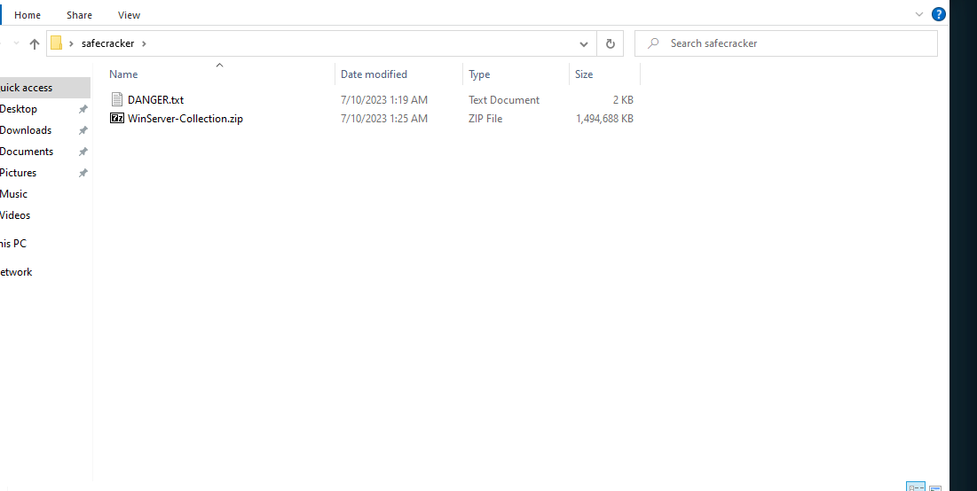
Task: Click the 7z icon of WinServer-Collection.zip
Action: point(117,118)
